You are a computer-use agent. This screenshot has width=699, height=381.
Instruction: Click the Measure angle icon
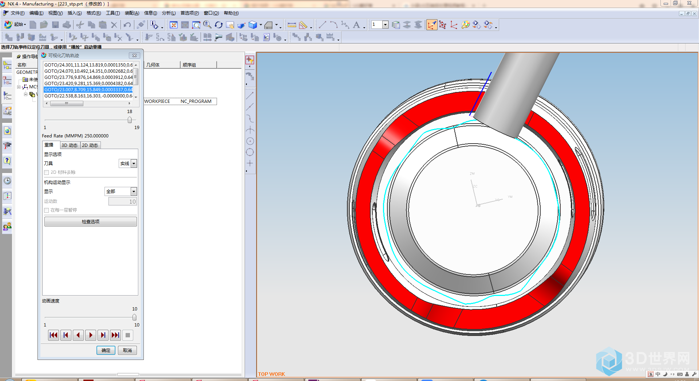point(303,25)
